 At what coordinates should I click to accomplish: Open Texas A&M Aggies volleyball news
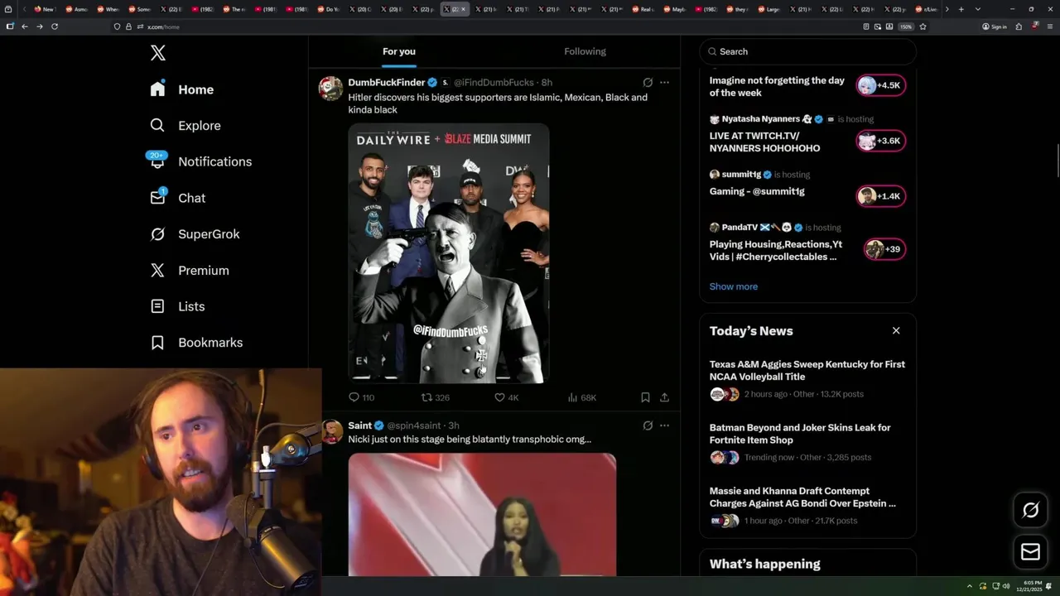pos(807,379)
